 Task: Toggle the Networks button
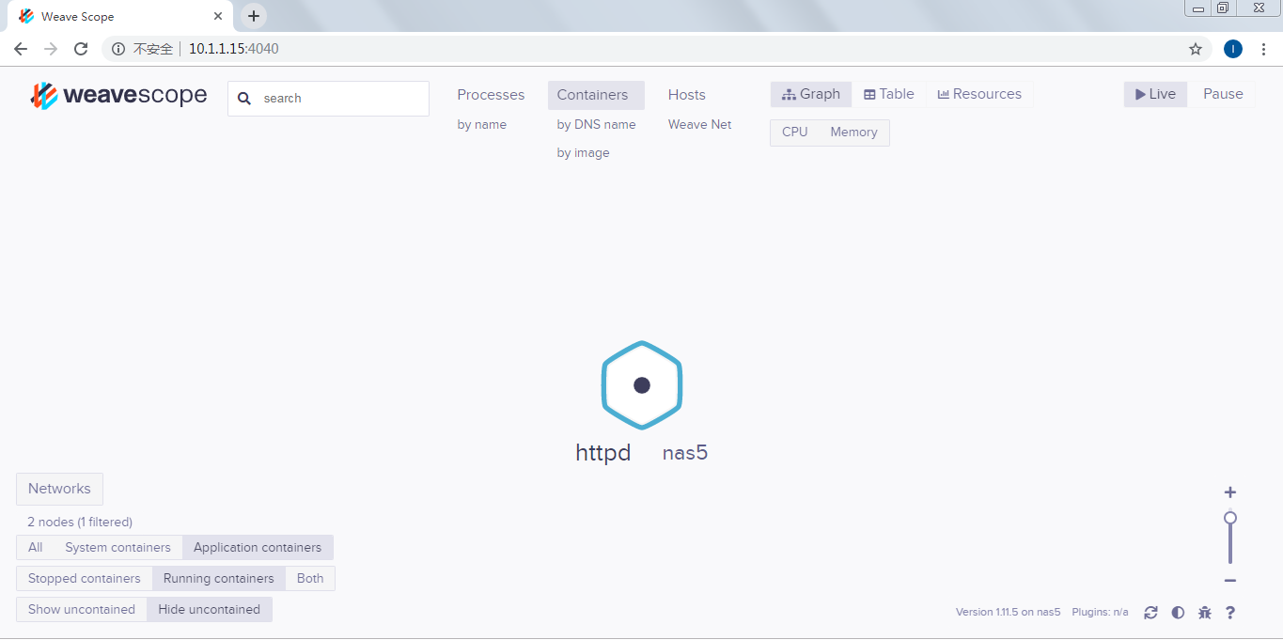59,489
